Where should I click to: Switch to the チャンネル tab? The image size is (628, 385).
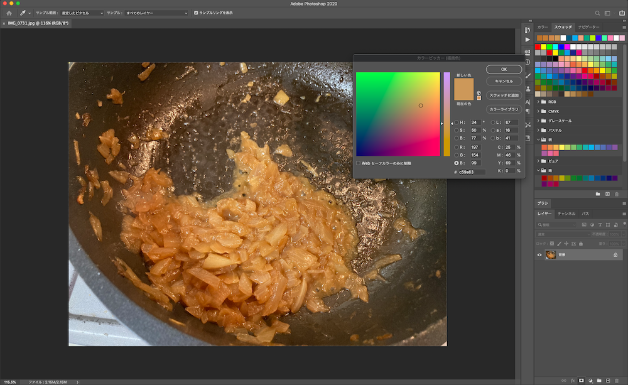[x=566, y=214]
